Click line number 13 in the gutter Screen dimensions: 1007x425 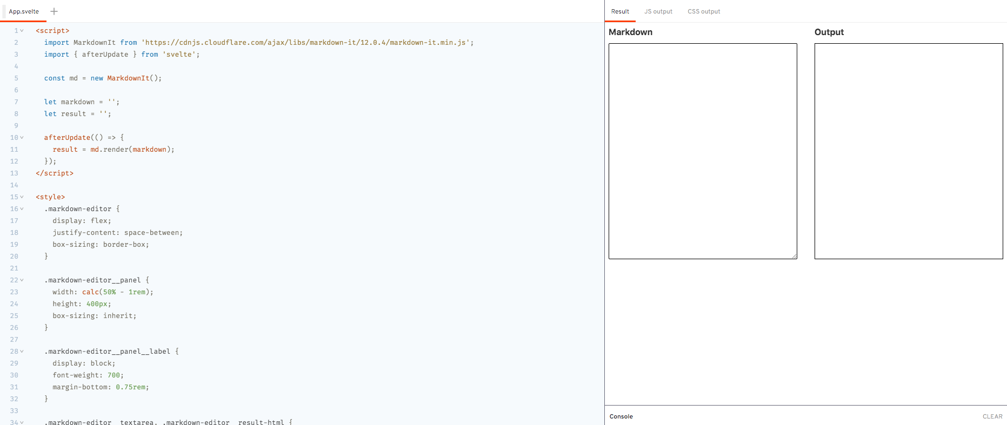14,173
